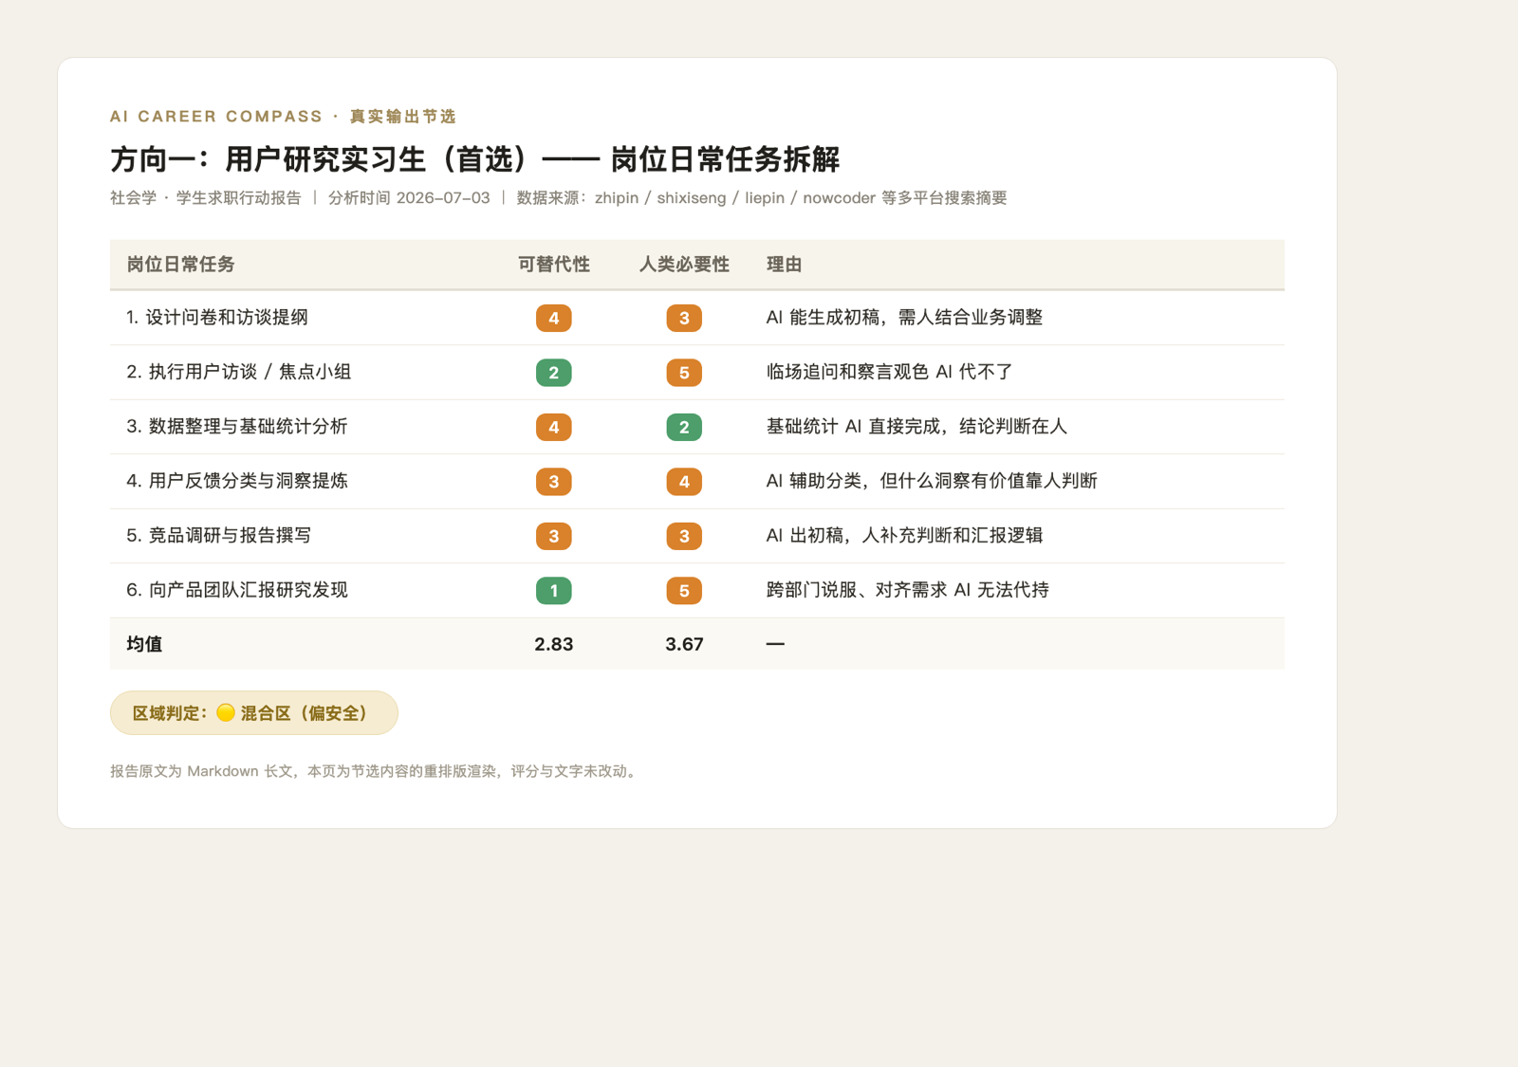The width and height of the screenshot is (1518, 1067).
Task: Click reason 'AI 出初稿，人补充判断和汇报逻辑'
Action: pos(904,536)
